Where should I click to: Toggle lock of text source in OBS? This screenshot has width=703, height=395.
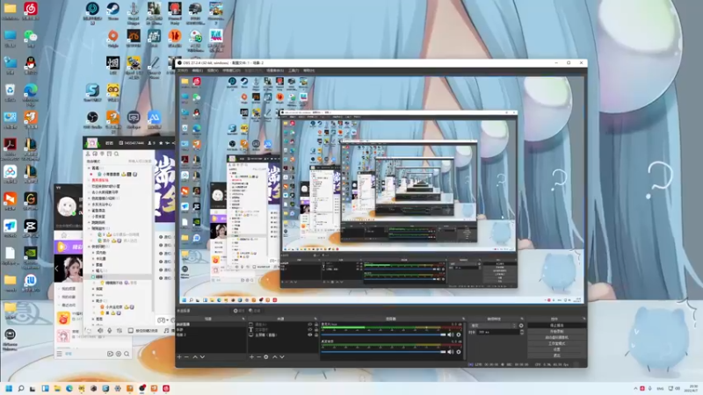point(316,330)
